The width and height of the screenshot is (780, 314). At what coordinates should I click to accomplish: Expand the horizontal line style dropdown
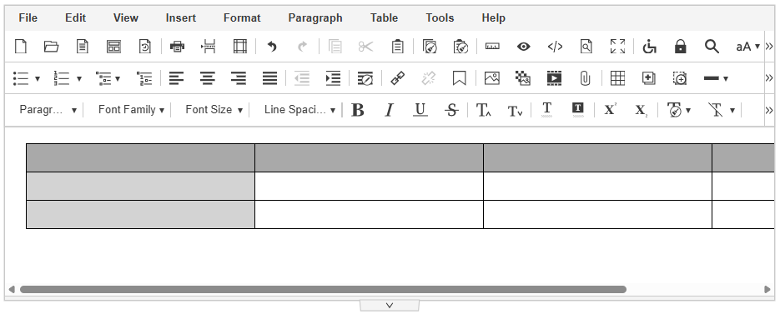coord(726,78)
